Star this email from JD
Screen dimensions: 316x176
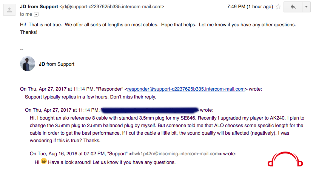[278, 7]
